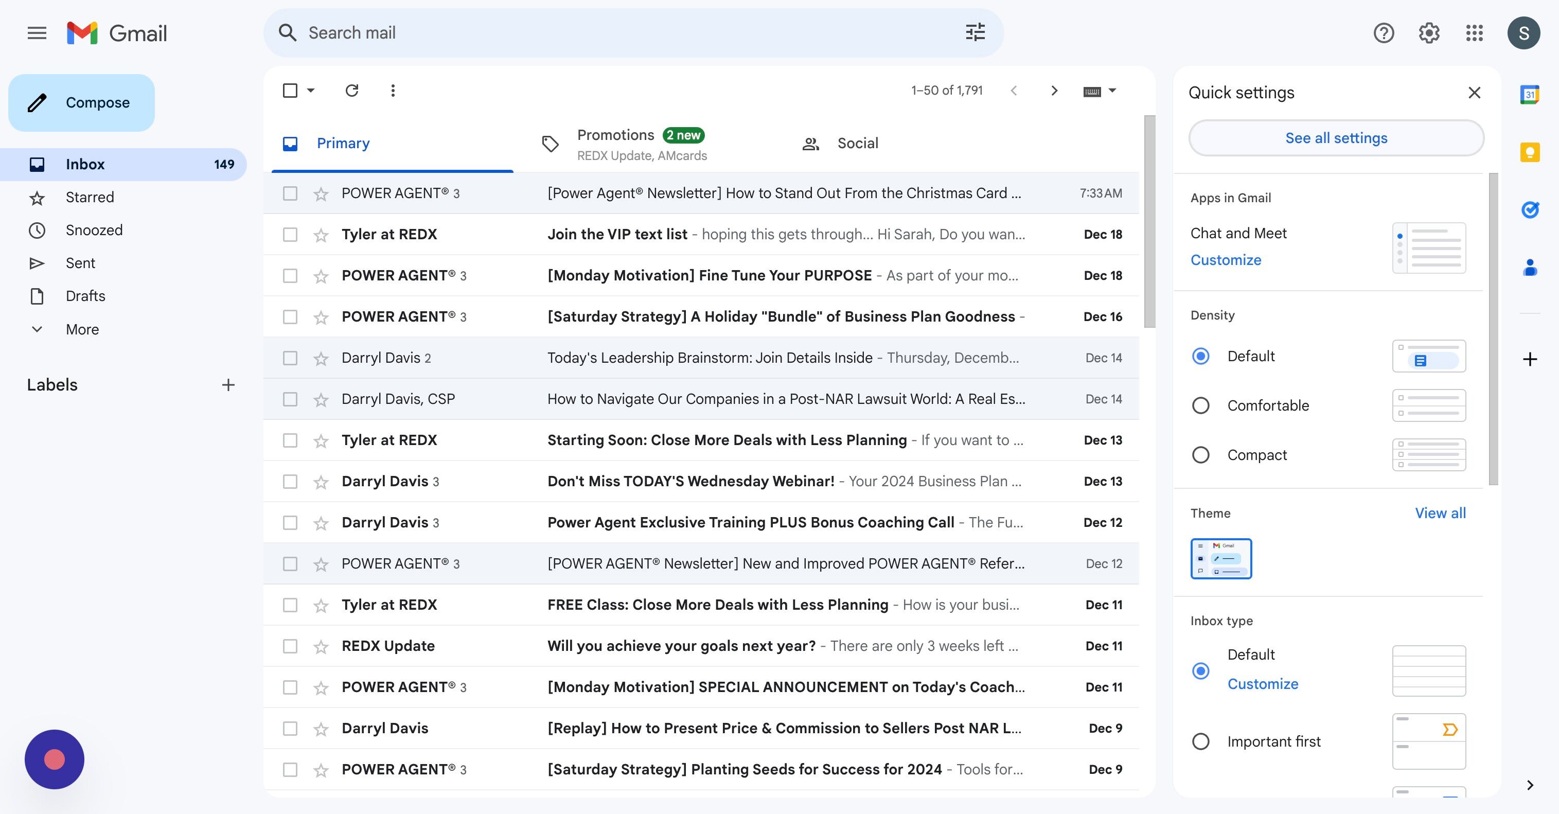Viewport: 1559px width, 814px height.
Task: Open Google Calendar in side panel
Action: pyautogui.click(x=1529, y=94)
